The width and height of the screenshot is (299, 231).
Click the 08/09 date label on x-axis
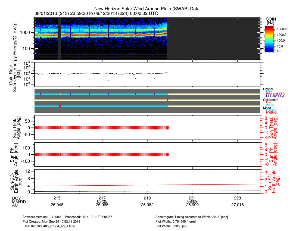point(192,201)
